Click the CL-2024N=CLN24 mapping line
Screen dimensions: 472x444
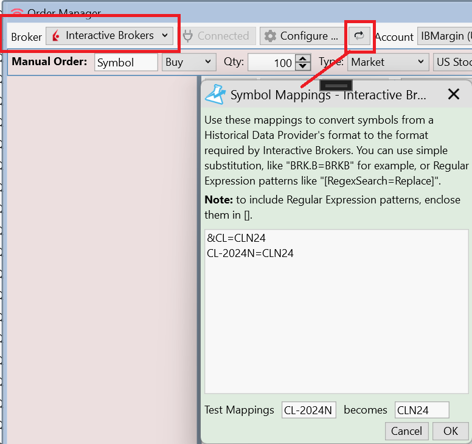pos(250,253)
